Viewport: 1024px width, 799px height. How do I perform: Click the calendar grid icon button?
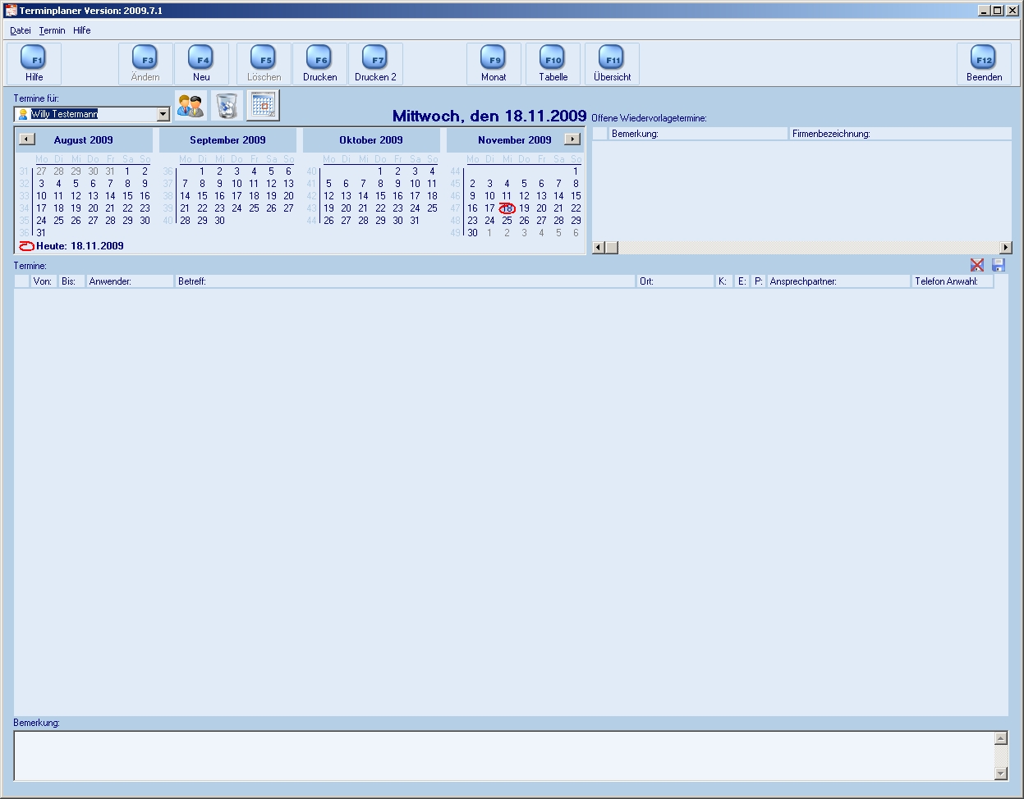pos(263,106)
